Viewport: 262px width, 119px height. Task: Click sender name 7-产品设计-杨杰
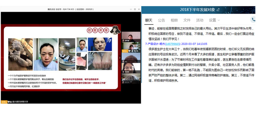[155, 44]
